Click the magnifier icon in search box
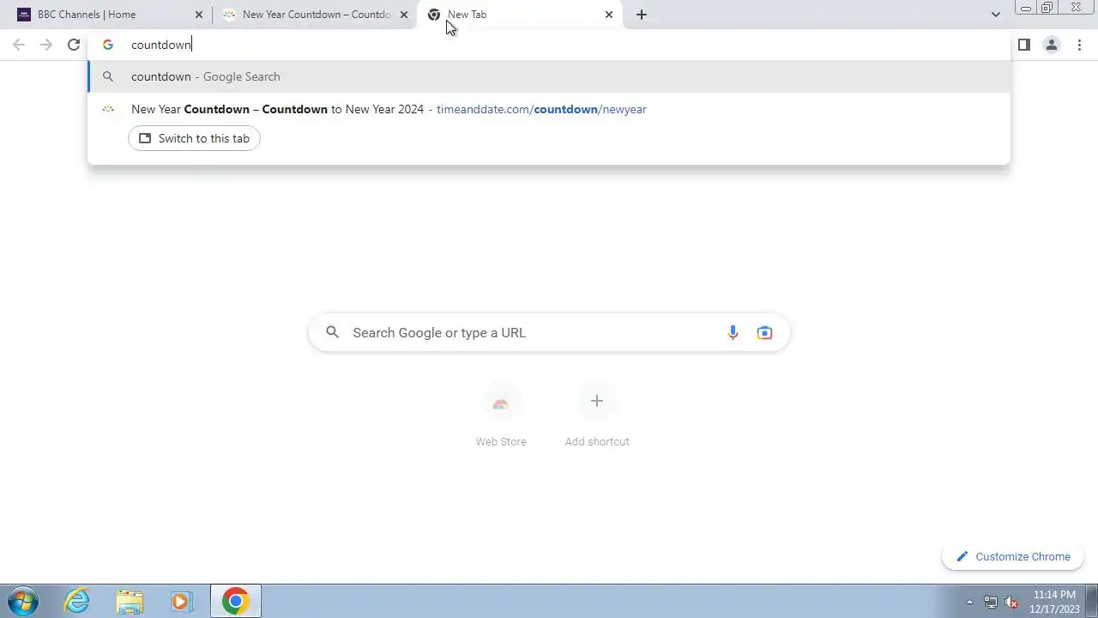Image resolution: width=1098 pixels, height=618 pixels. pos(333,332)
